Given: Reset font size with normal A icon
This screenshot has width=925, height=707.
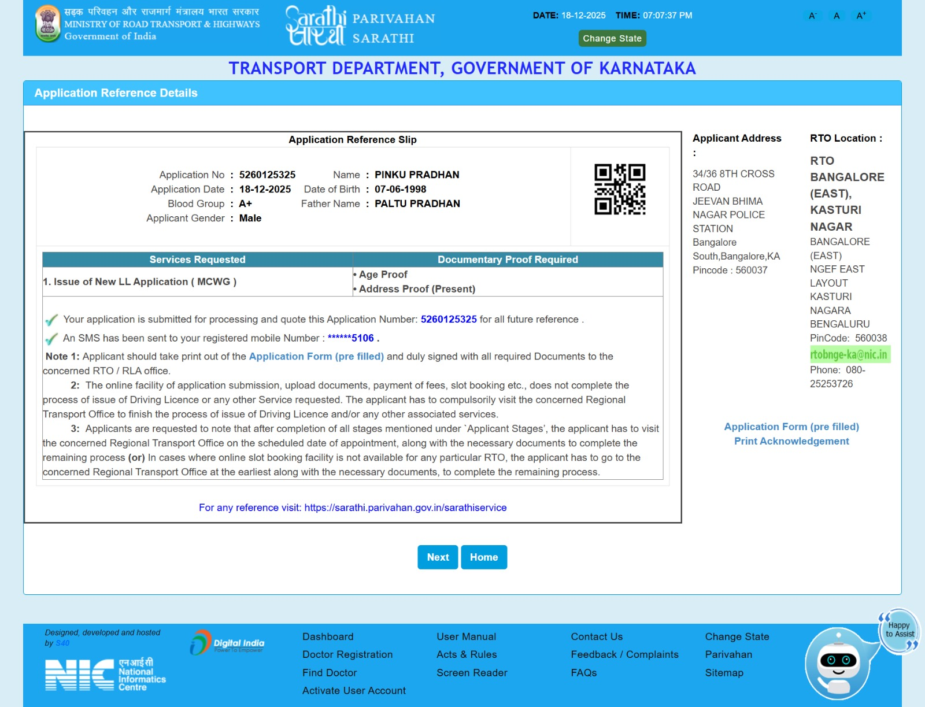Looking at the screenshot, I should point(837,16).
